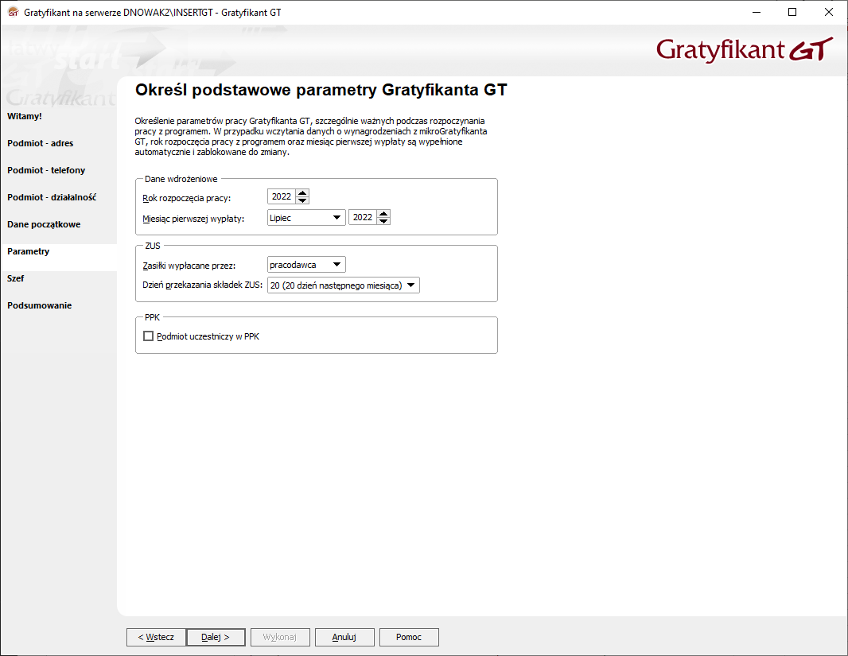The width and height of the screenshot is (848, 656).
Task: Click the first payment year field
Action: (363, 217)
